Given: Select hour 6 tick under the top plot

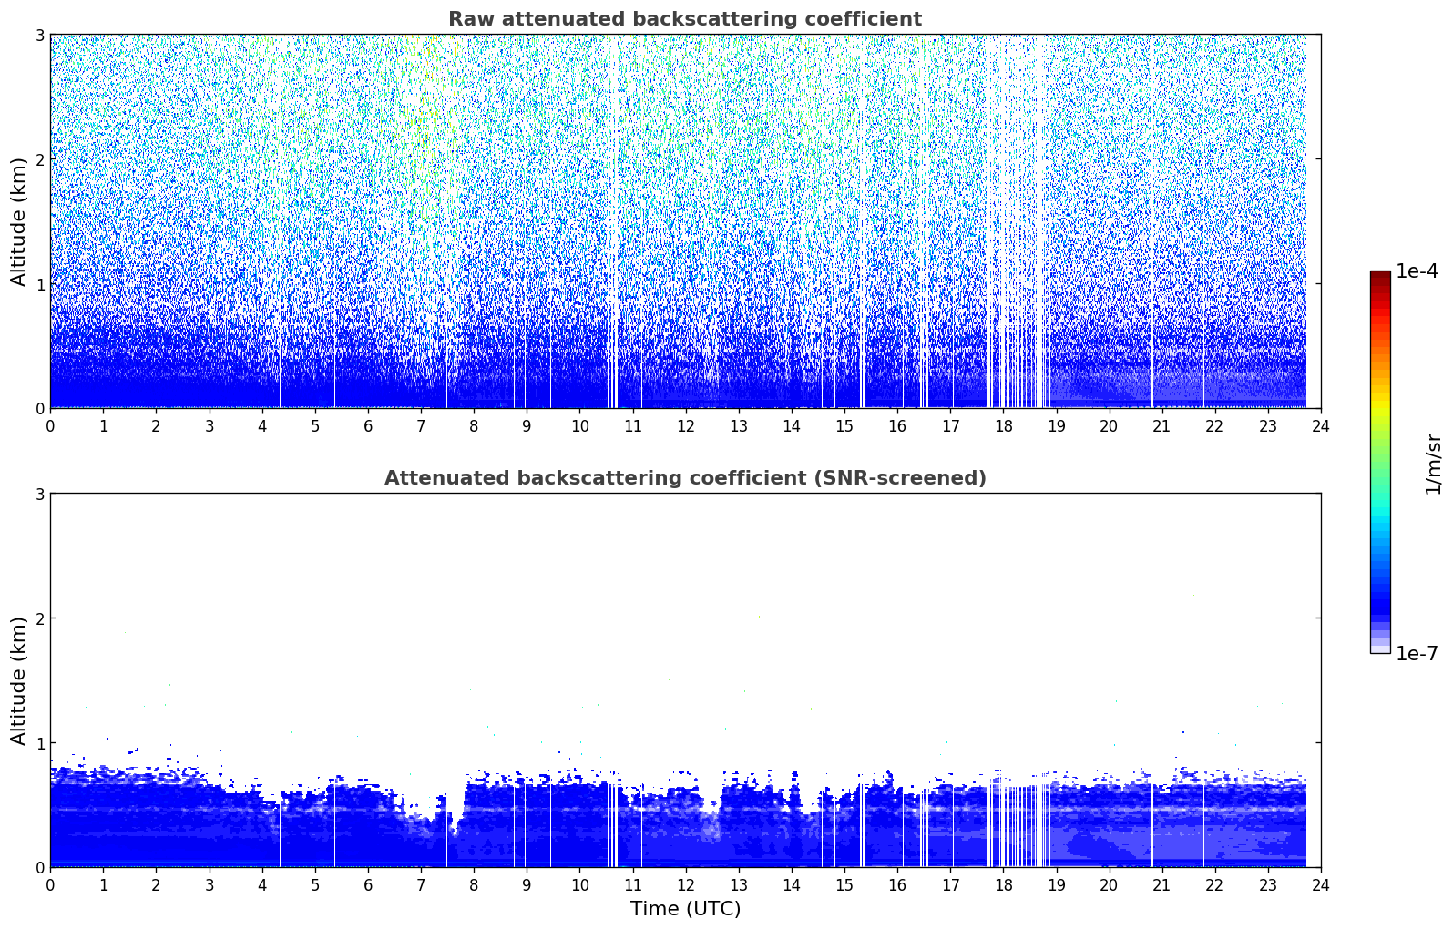Looking at the screenshot, I should pos(368,426).
